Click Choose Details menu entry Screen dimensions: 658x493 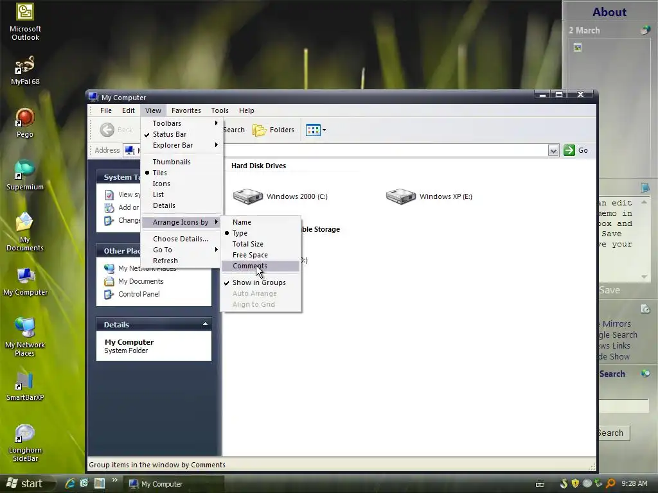click(182, 239)
